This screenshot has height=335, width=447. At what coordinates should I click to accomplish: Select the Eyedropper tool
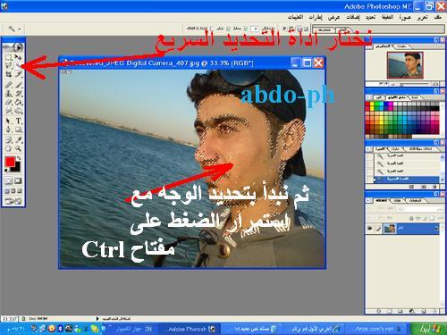coord(18,139)
